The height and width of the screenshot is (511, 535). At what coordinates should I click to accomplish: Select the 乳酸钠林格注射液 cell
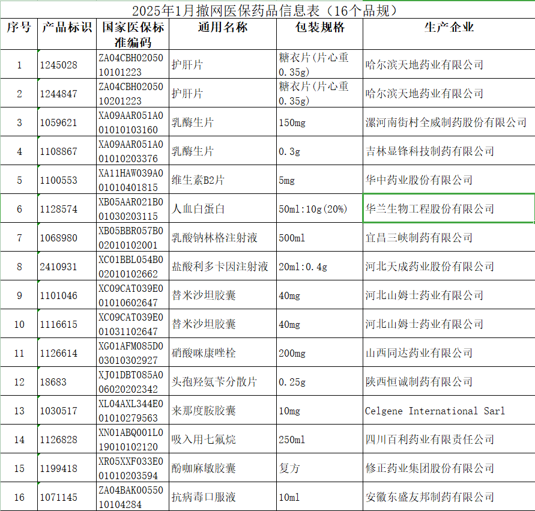(x=223, y=237)
